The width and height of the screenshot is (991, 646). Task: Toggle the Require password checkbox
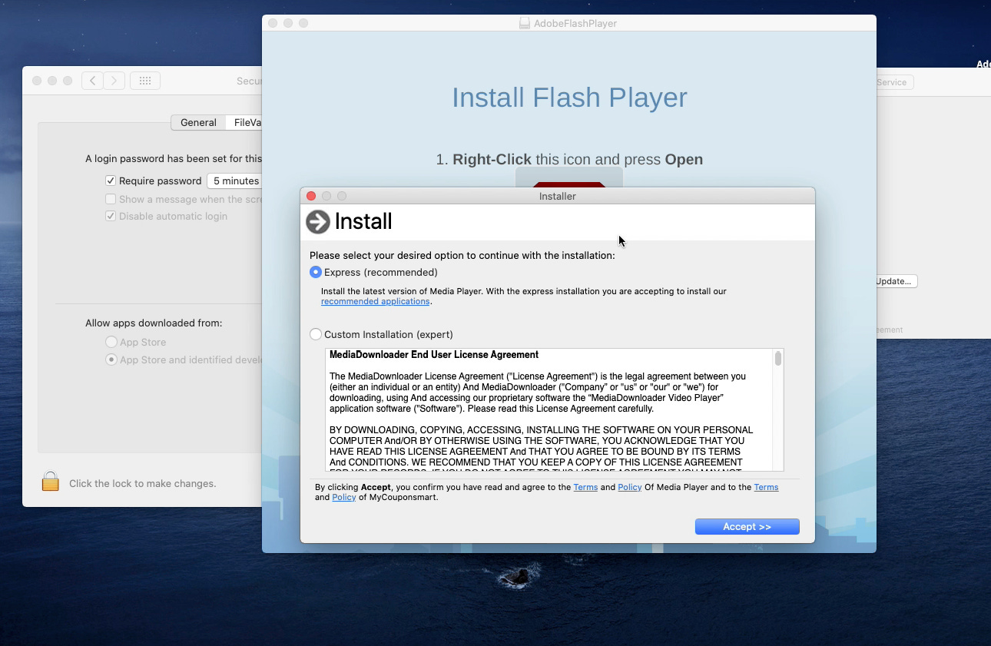[x=111, y=181]
